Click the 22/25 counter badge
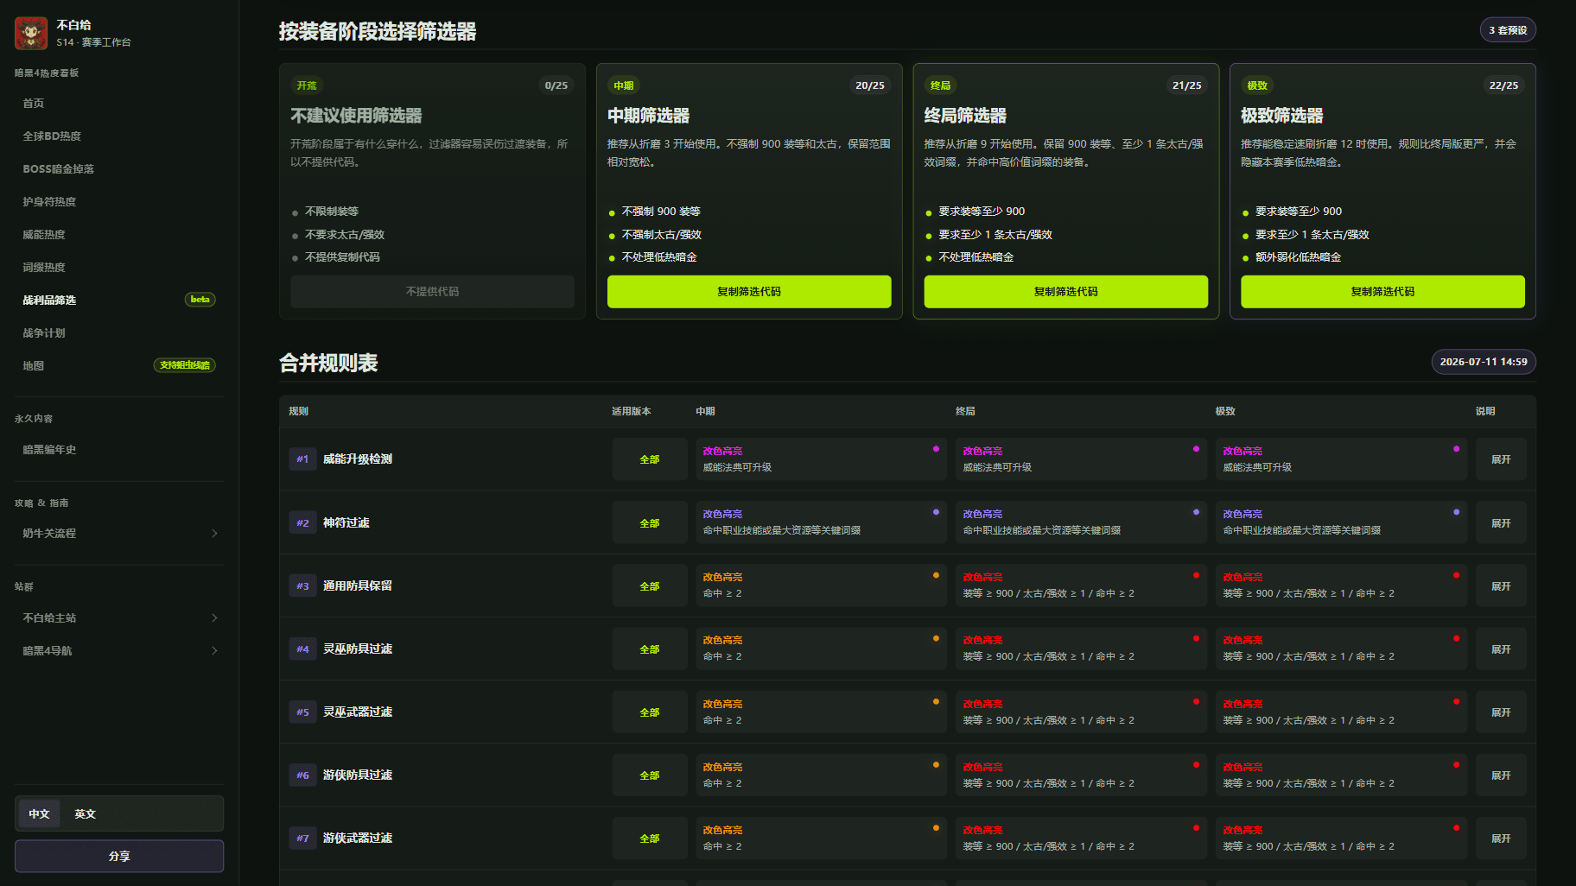Screen dimensions: 1576x886 click(1503, 85)
